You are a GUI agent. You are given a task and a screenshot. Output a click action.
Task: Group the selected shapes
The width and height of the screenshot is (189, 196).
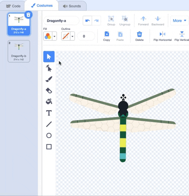[111, 21]
